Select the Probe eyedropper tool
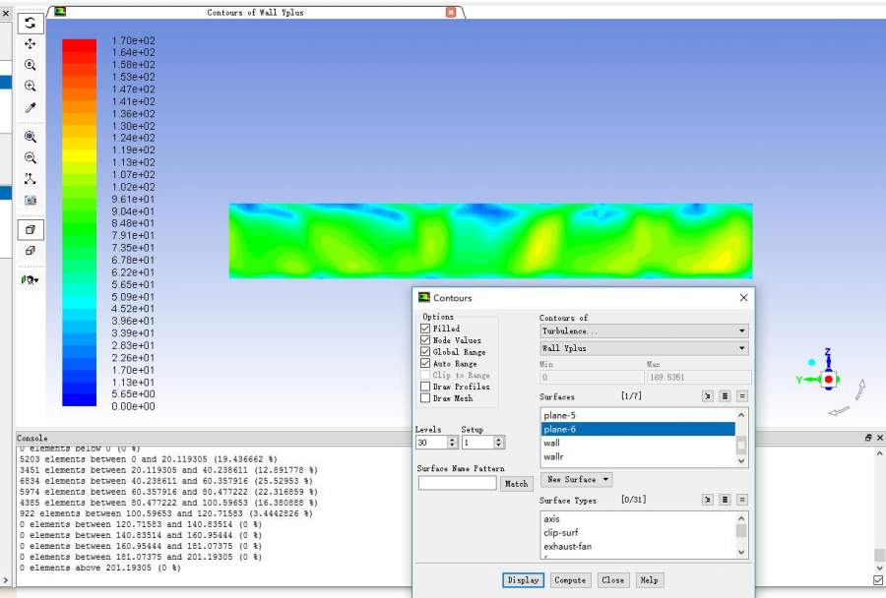This screenshot has width=886, height=598. (x=30, y=107)
